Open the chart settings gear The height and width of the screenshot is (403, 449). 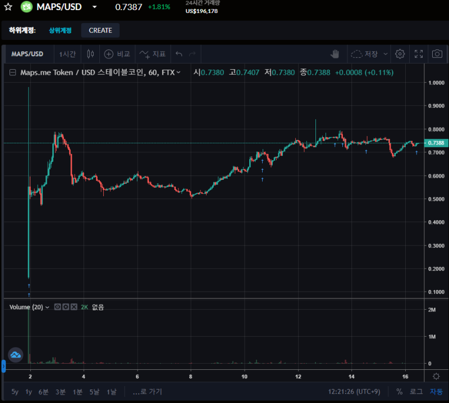click(400, 54)
